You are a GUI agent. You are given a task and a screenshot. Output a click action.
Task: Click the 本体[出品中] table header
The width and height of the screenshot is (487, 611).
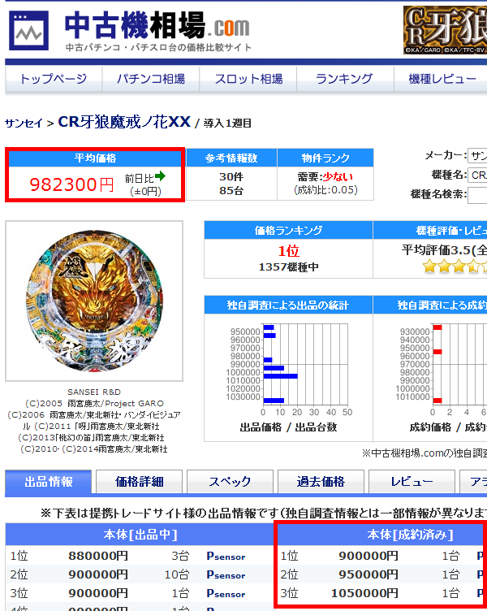tap(140, 535)
